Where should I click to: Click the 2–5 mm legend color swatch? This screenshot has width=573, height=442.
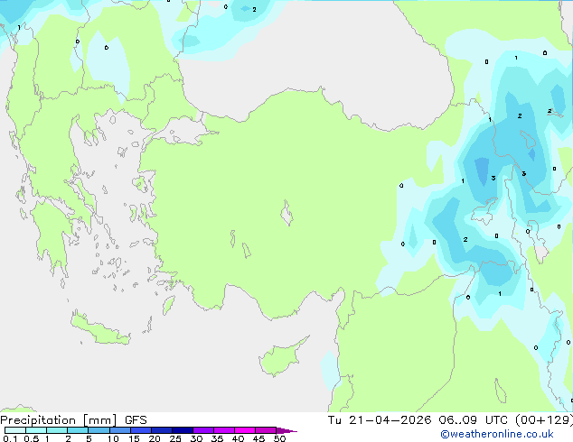tap(78, 430)
